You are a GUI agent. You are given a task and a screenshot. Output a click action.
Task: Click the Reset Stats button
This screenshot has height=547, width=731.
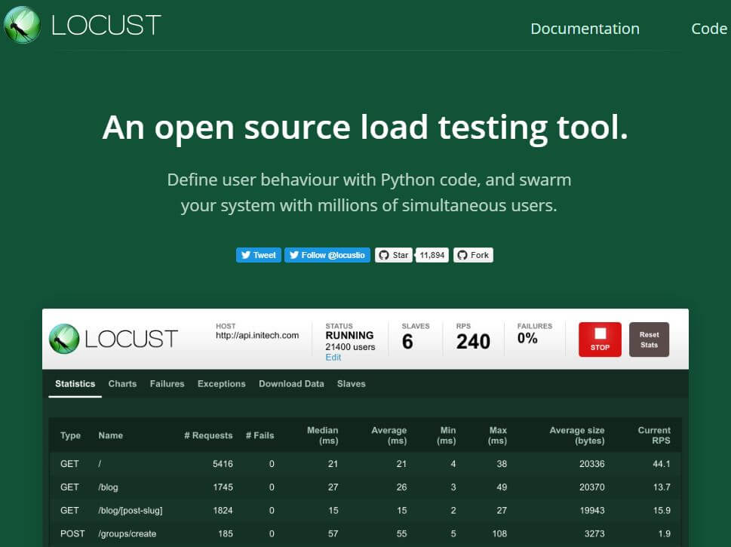pos(649,340)
